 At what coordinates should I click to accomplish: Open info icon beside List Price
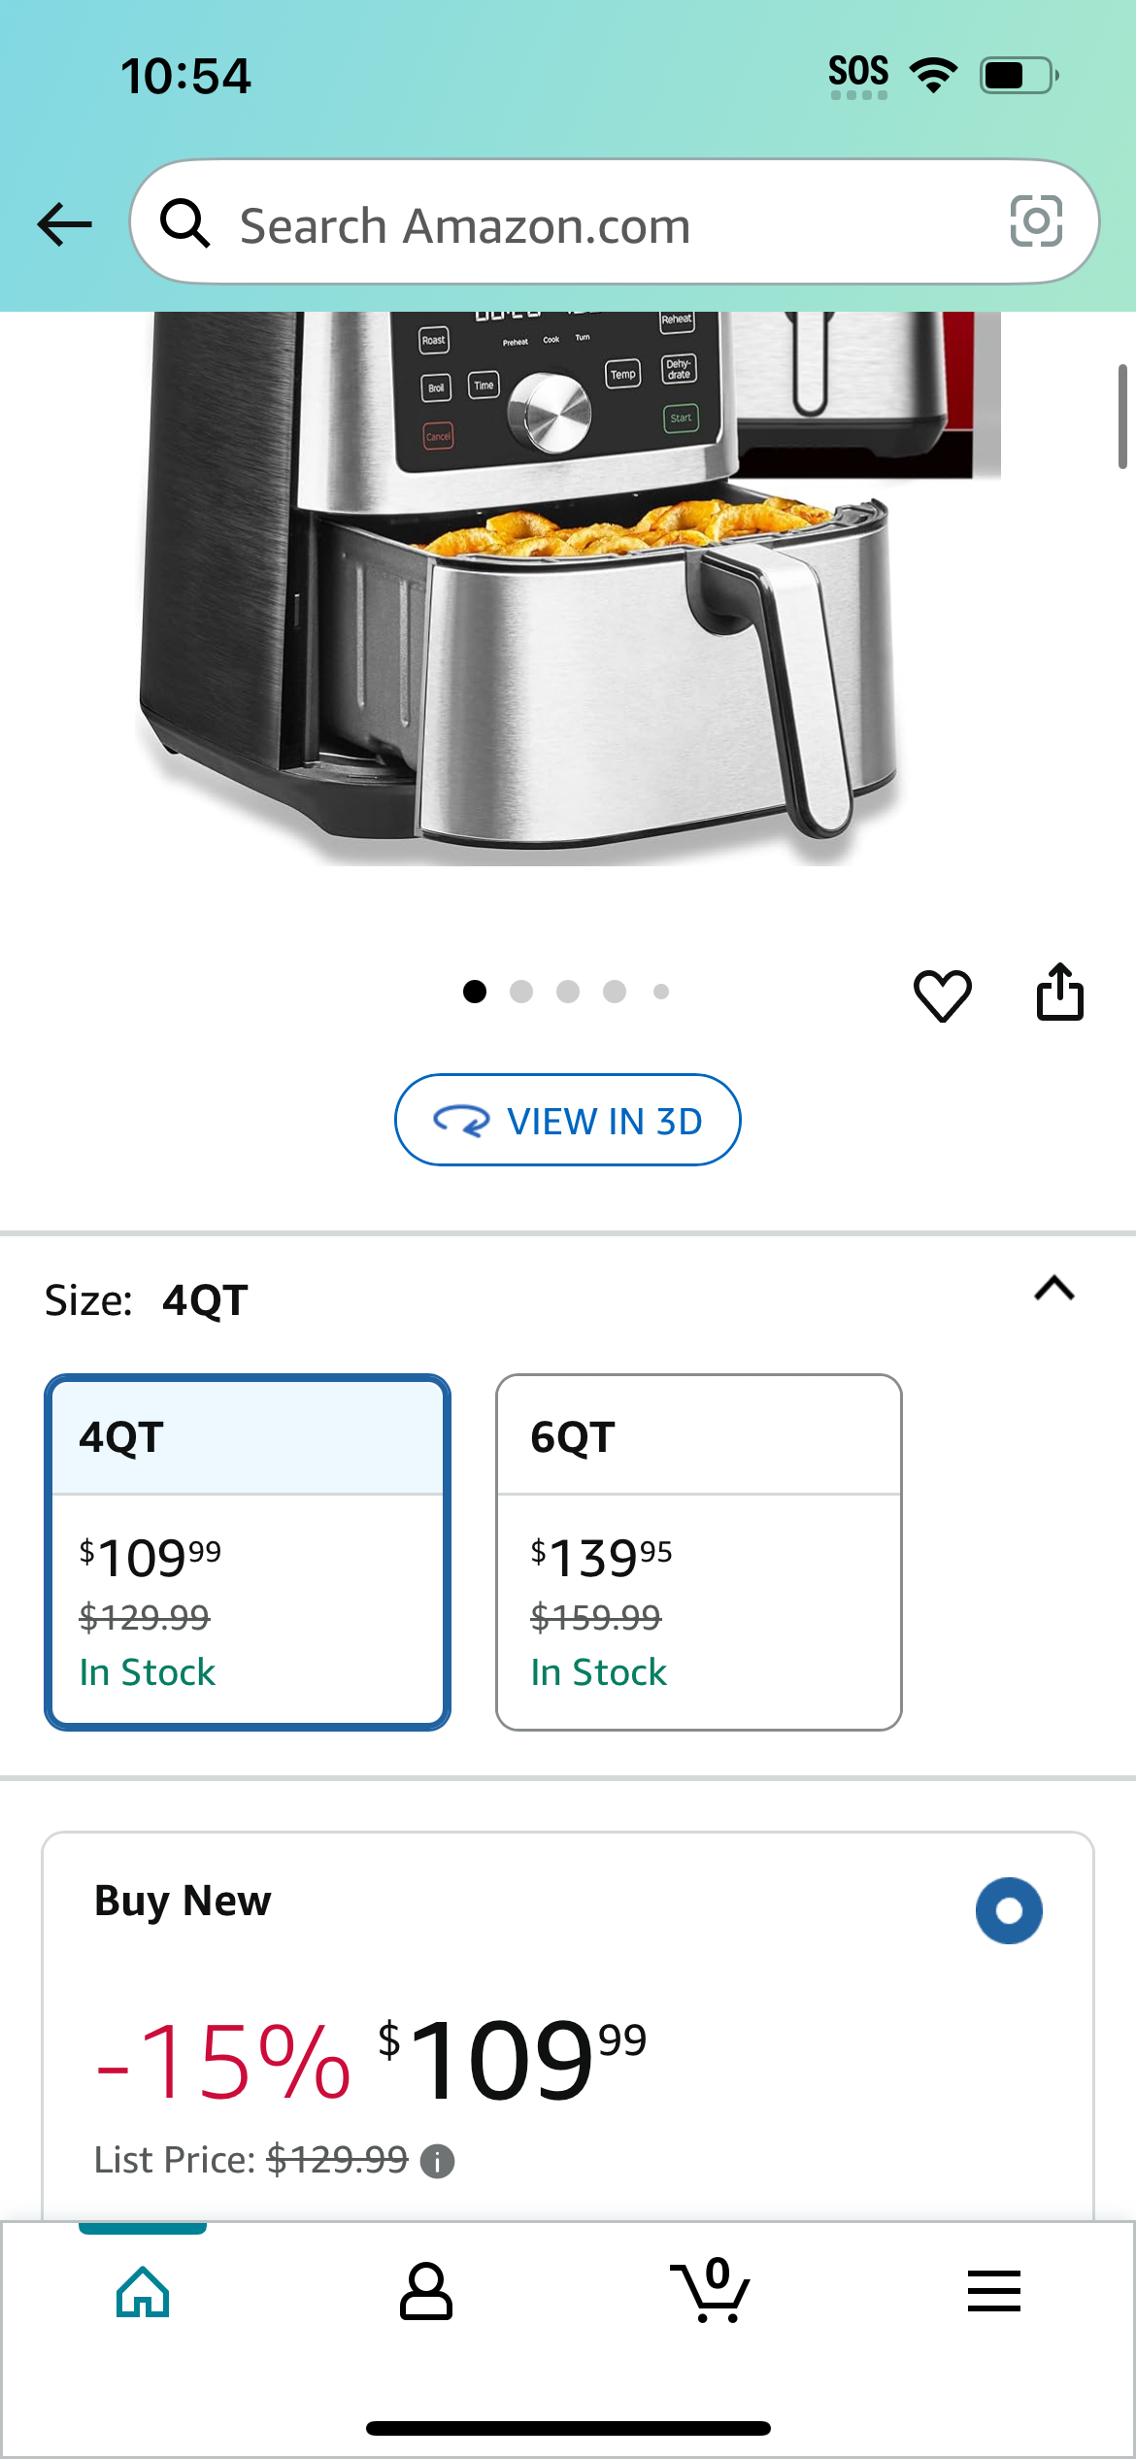click(437, 2161)
